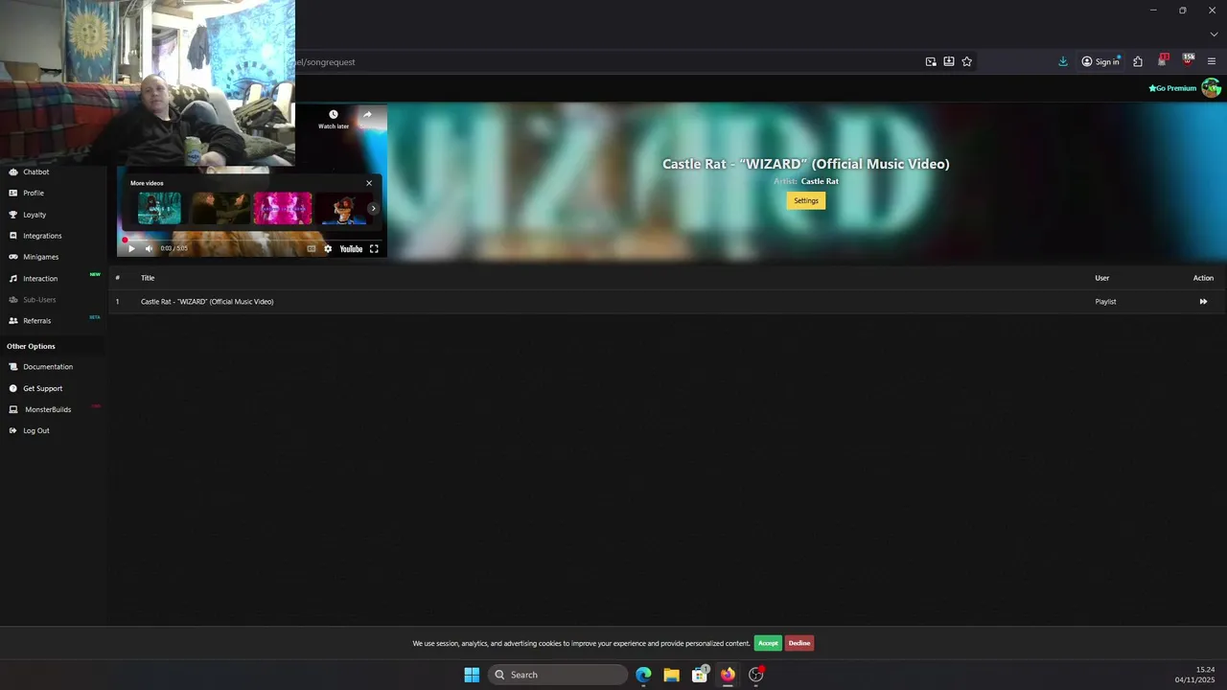Close the More videos overlay
This screenshot has height=690, width=1227.
[x=369, y=183]
